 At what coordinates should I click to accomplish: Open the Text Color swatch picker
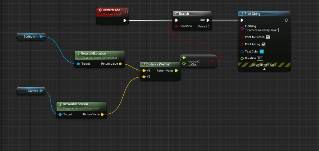click(x=262, y=52)
